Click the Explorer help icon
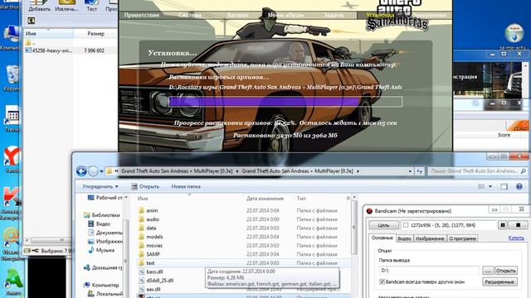 tap(519, 187)
